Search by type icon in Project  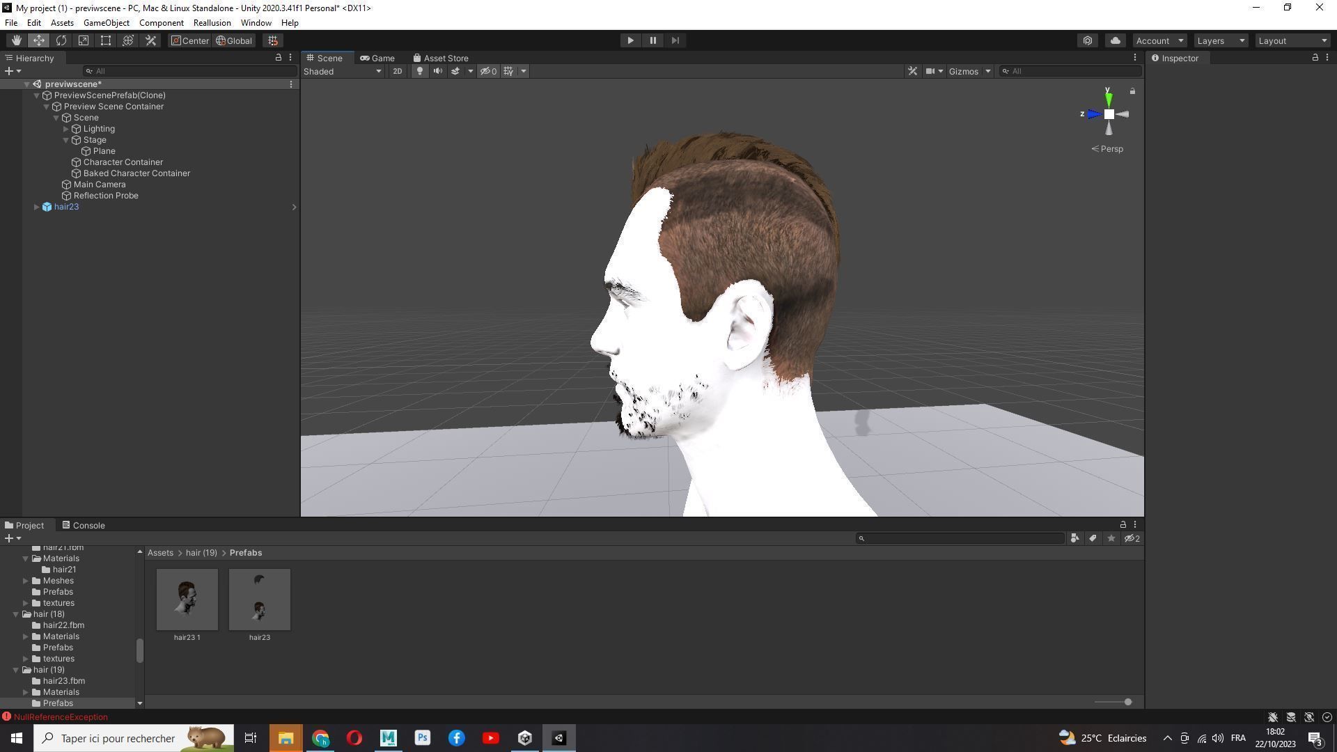1074,538
